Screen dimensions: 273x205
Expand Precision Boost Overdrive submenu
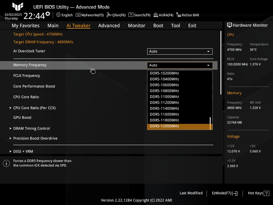35,138
